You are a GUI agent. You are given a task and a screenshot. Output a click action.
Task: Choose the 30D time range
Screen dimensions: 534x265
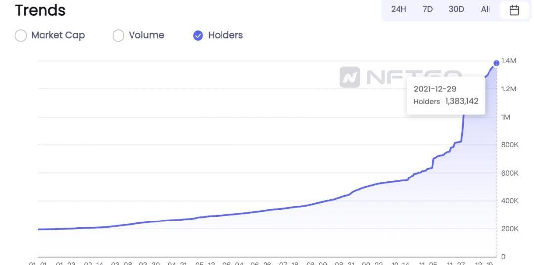pyautogui.click(x=456, y=9)
